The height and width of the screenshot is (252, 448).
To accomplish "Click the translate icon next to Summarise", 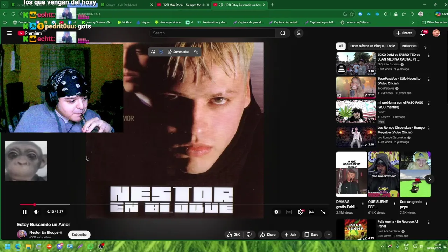I will coord(196,52).
